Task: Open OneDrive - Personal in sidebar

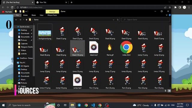Action: point(25,58)
